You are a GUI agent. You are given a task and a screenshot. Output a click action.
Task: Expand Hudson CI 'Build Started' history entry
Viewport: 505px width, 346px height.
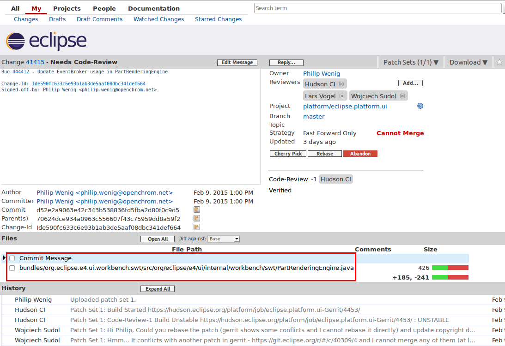pyautogui.click(x=215, y=310)
